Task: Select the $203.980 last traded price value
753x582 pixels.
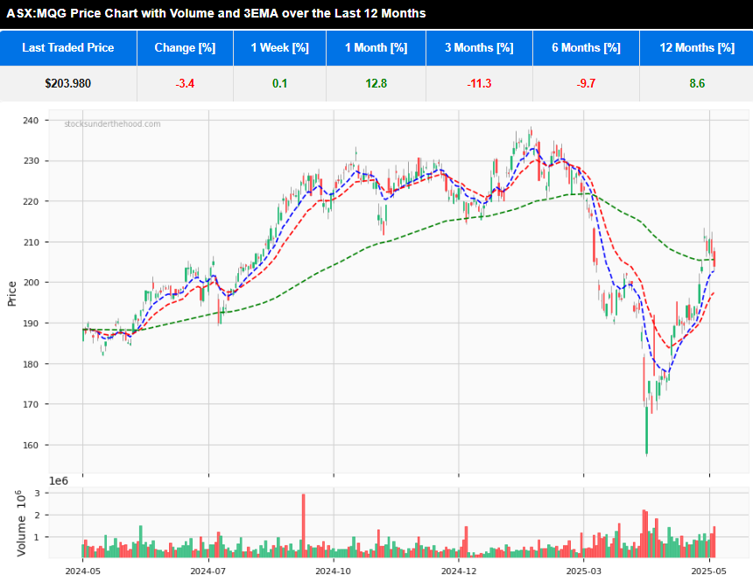Action: click(67, 83)
